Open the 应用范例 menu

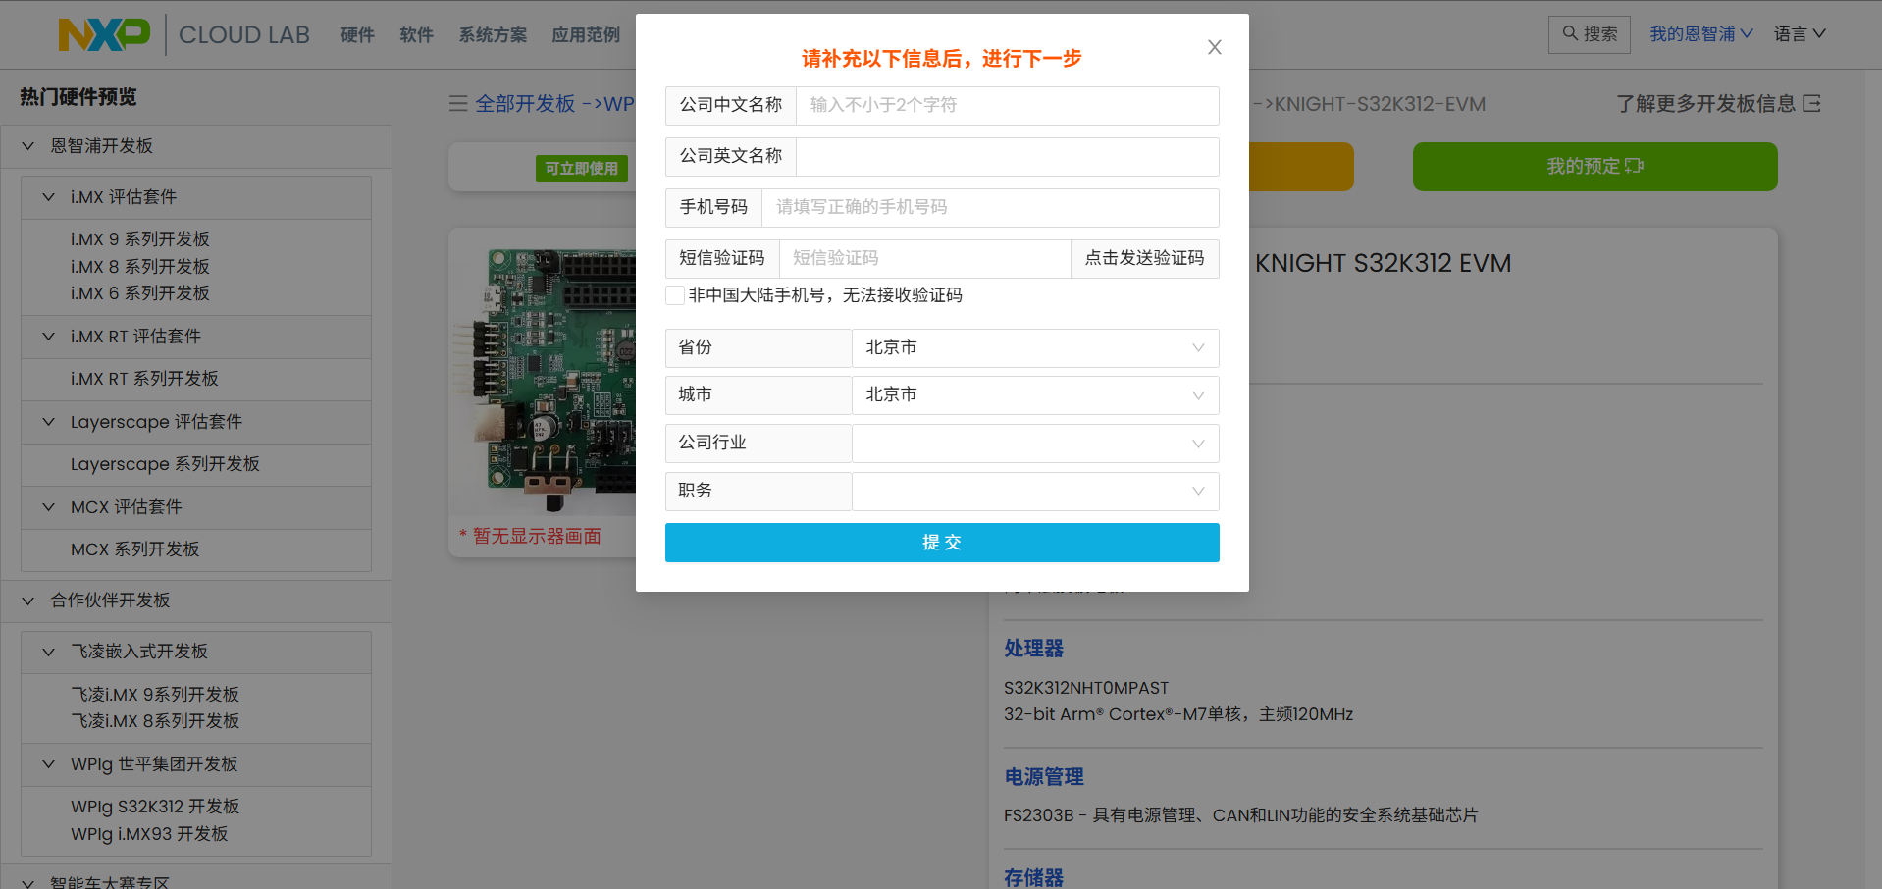pyautogui.click(x=586, y=35)
